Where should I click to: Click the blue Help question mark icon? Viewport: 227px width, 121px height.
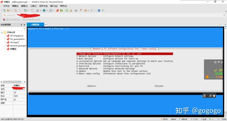(99, 10)
